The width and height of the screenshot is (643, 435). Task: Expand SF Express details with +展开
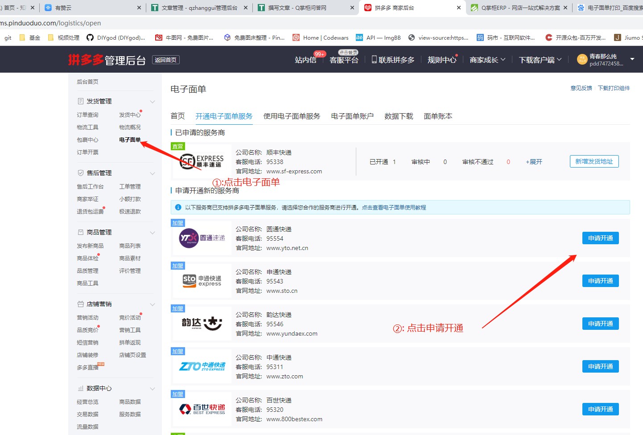(x=534, y=162)
